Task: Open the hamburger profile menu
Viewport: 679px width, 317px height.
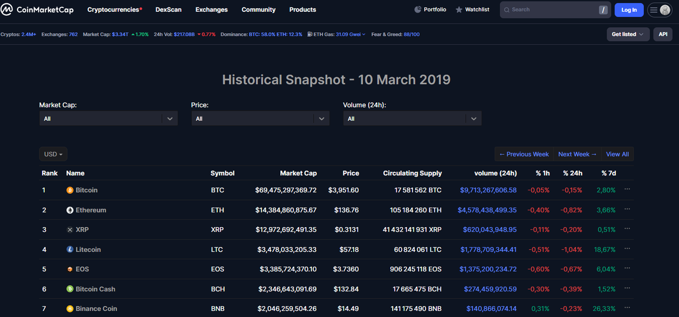Action: [659, 10]
